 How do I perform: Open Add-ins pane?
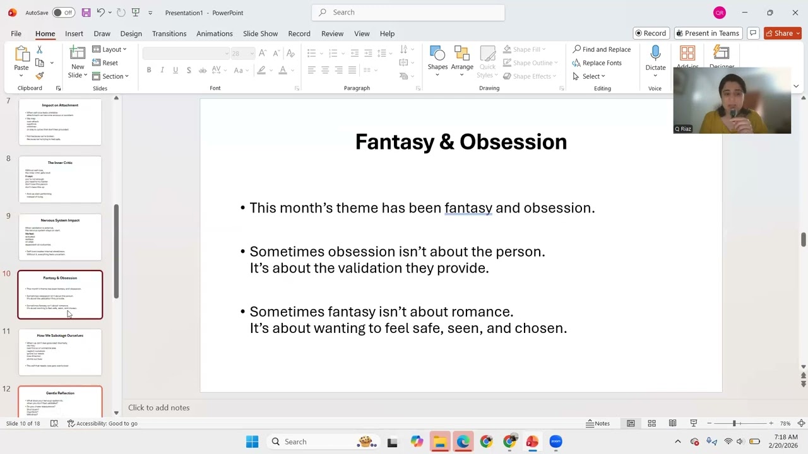tap(687, 57)
